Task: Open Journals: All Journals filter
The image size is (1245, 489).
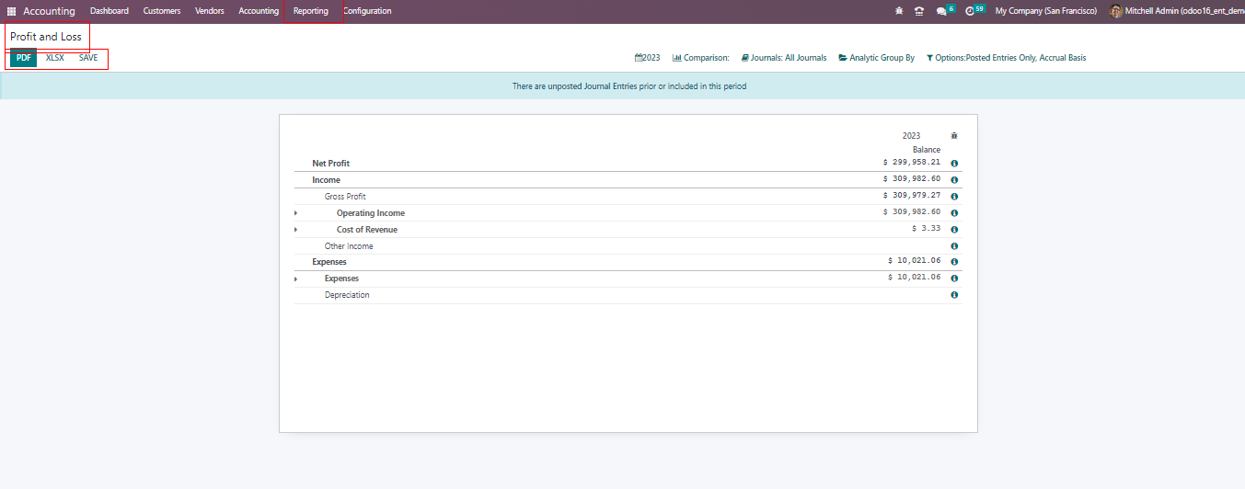Action: click(x=784, y=58)
